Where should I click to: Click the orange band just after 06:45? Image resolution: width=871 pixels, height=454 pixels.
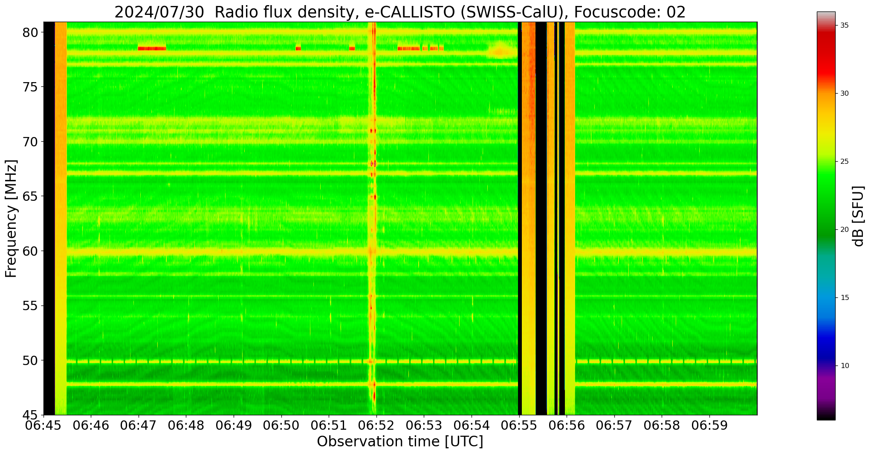61,218
